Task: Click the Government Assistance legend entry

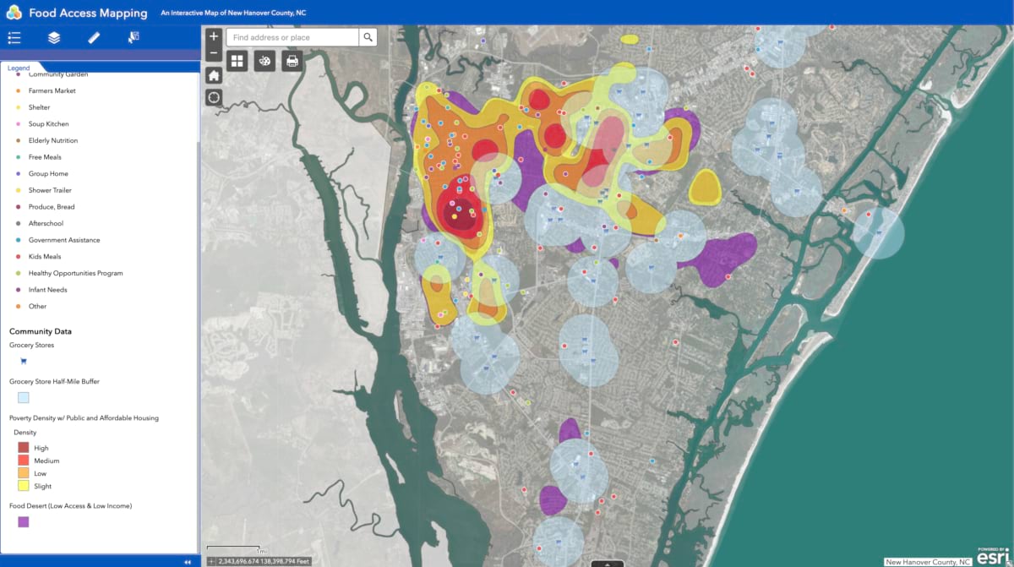Action: (x=64, y=240)
